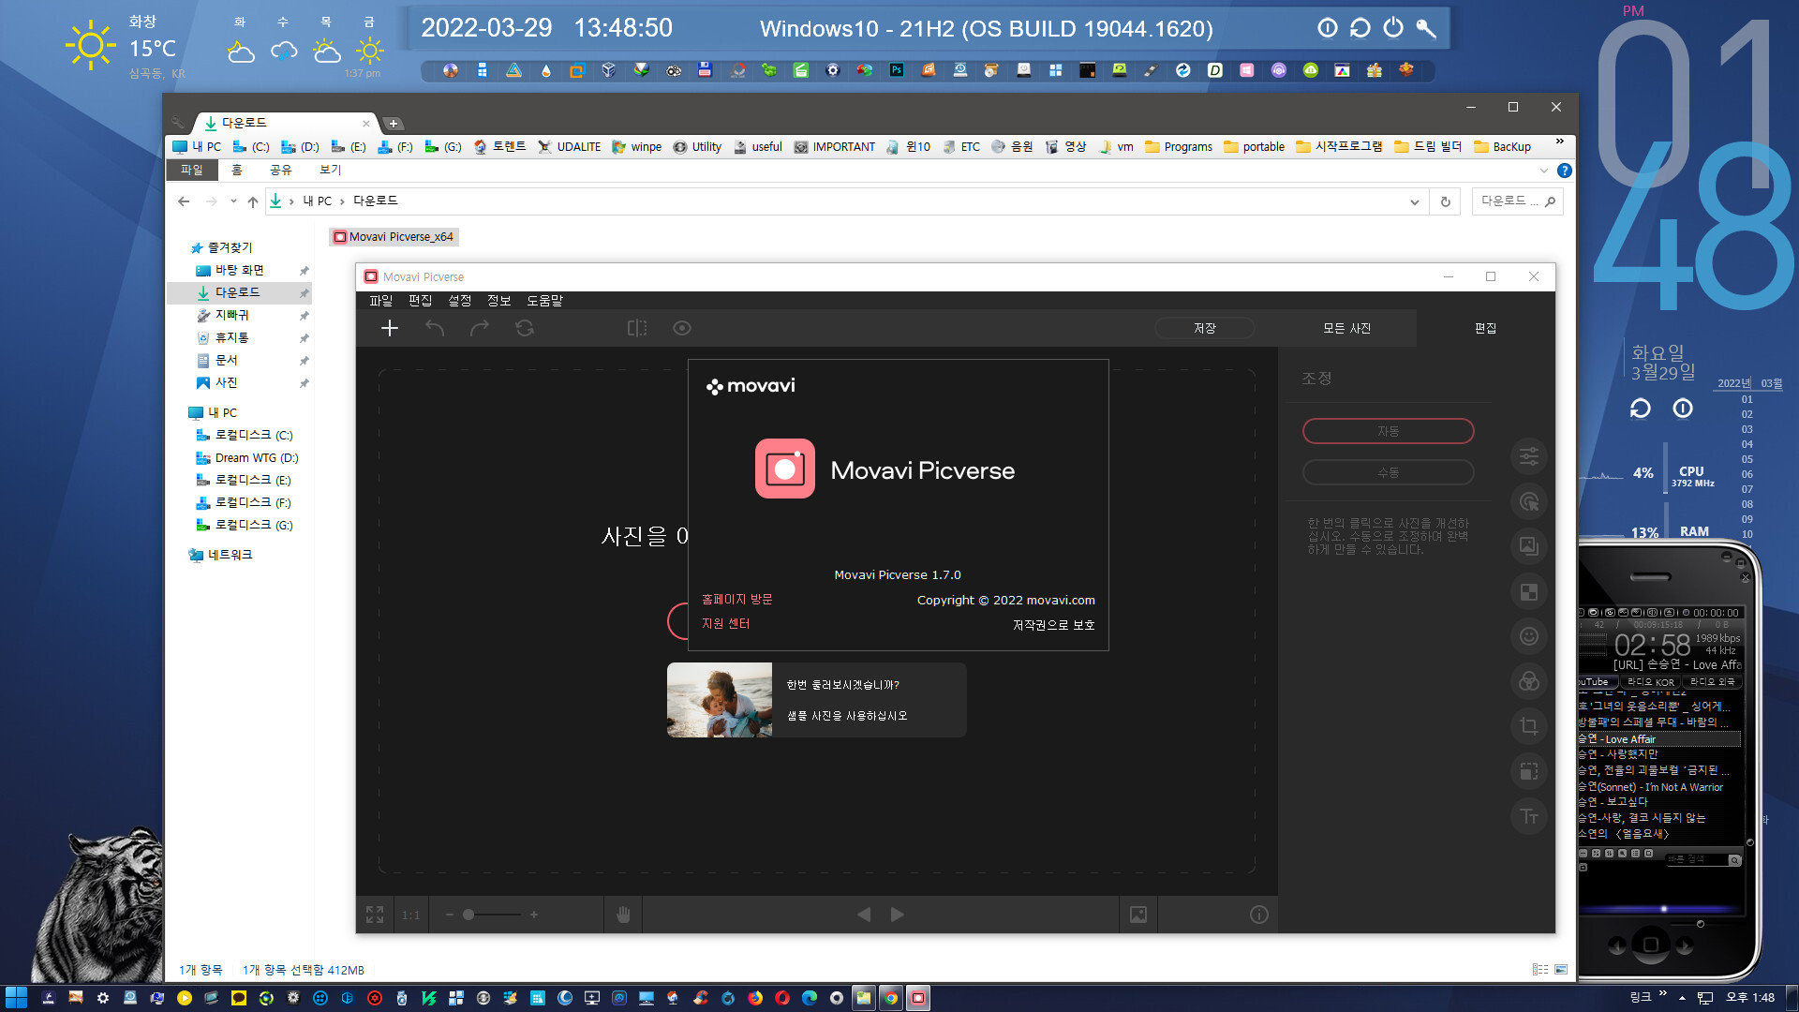Select 바탕 화면 in navigation pane

pos(240,270)
